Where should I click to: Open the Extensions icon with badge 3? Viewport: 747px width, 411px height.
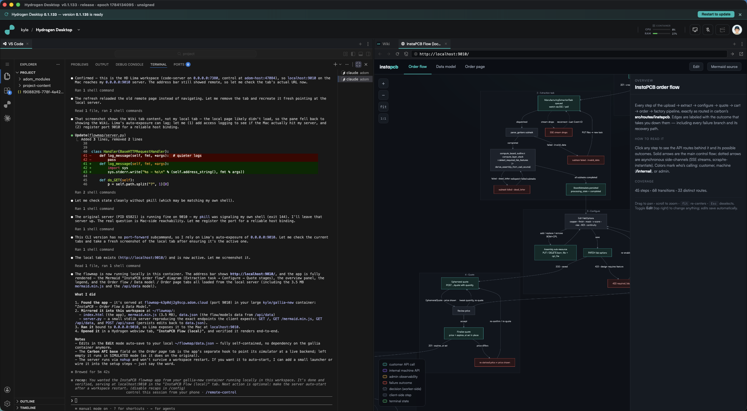pos(7,90)
